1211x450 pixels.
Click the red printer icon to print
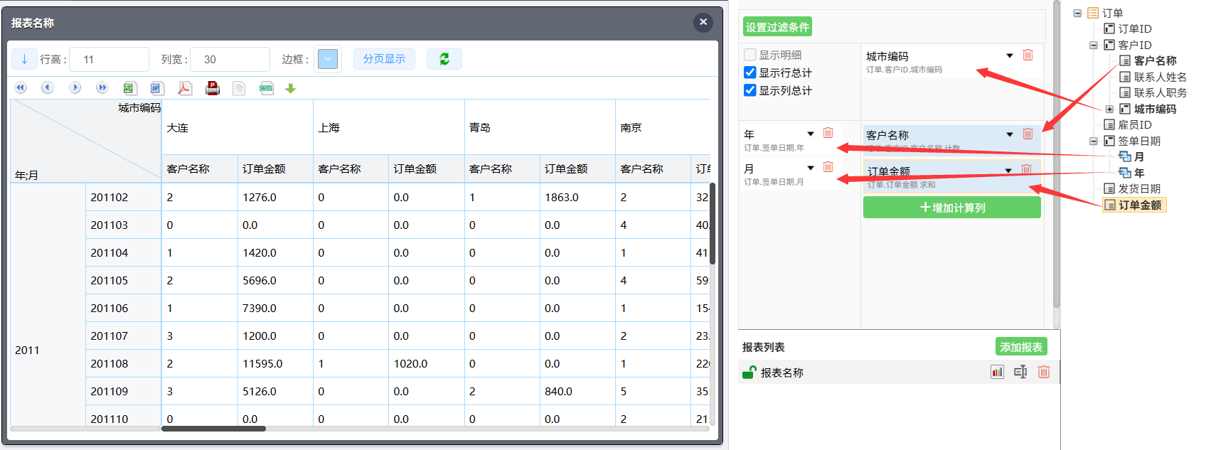[x=212, y=88]
